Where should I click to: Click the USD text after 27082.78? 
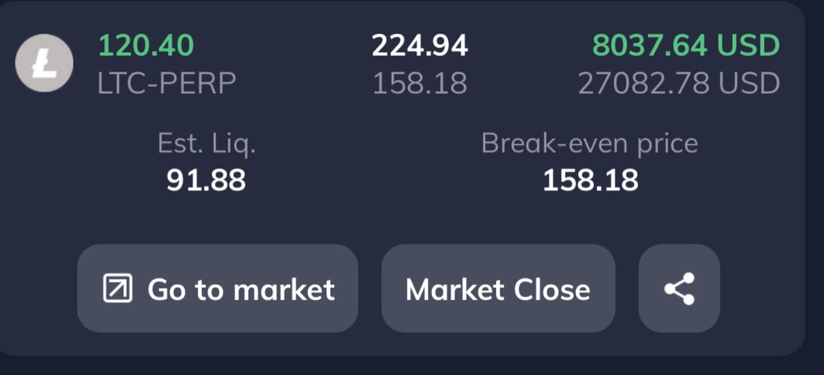749,83
